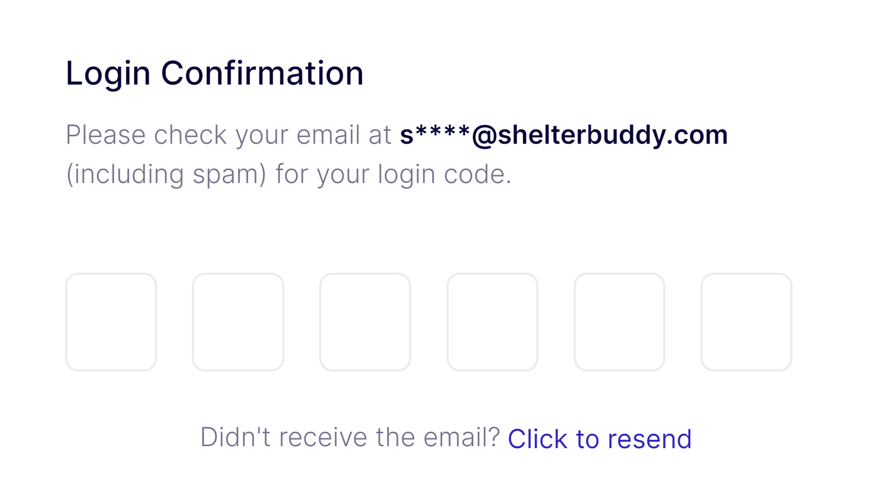Resend the login code email
887x481 pixels.
(599, 439)
